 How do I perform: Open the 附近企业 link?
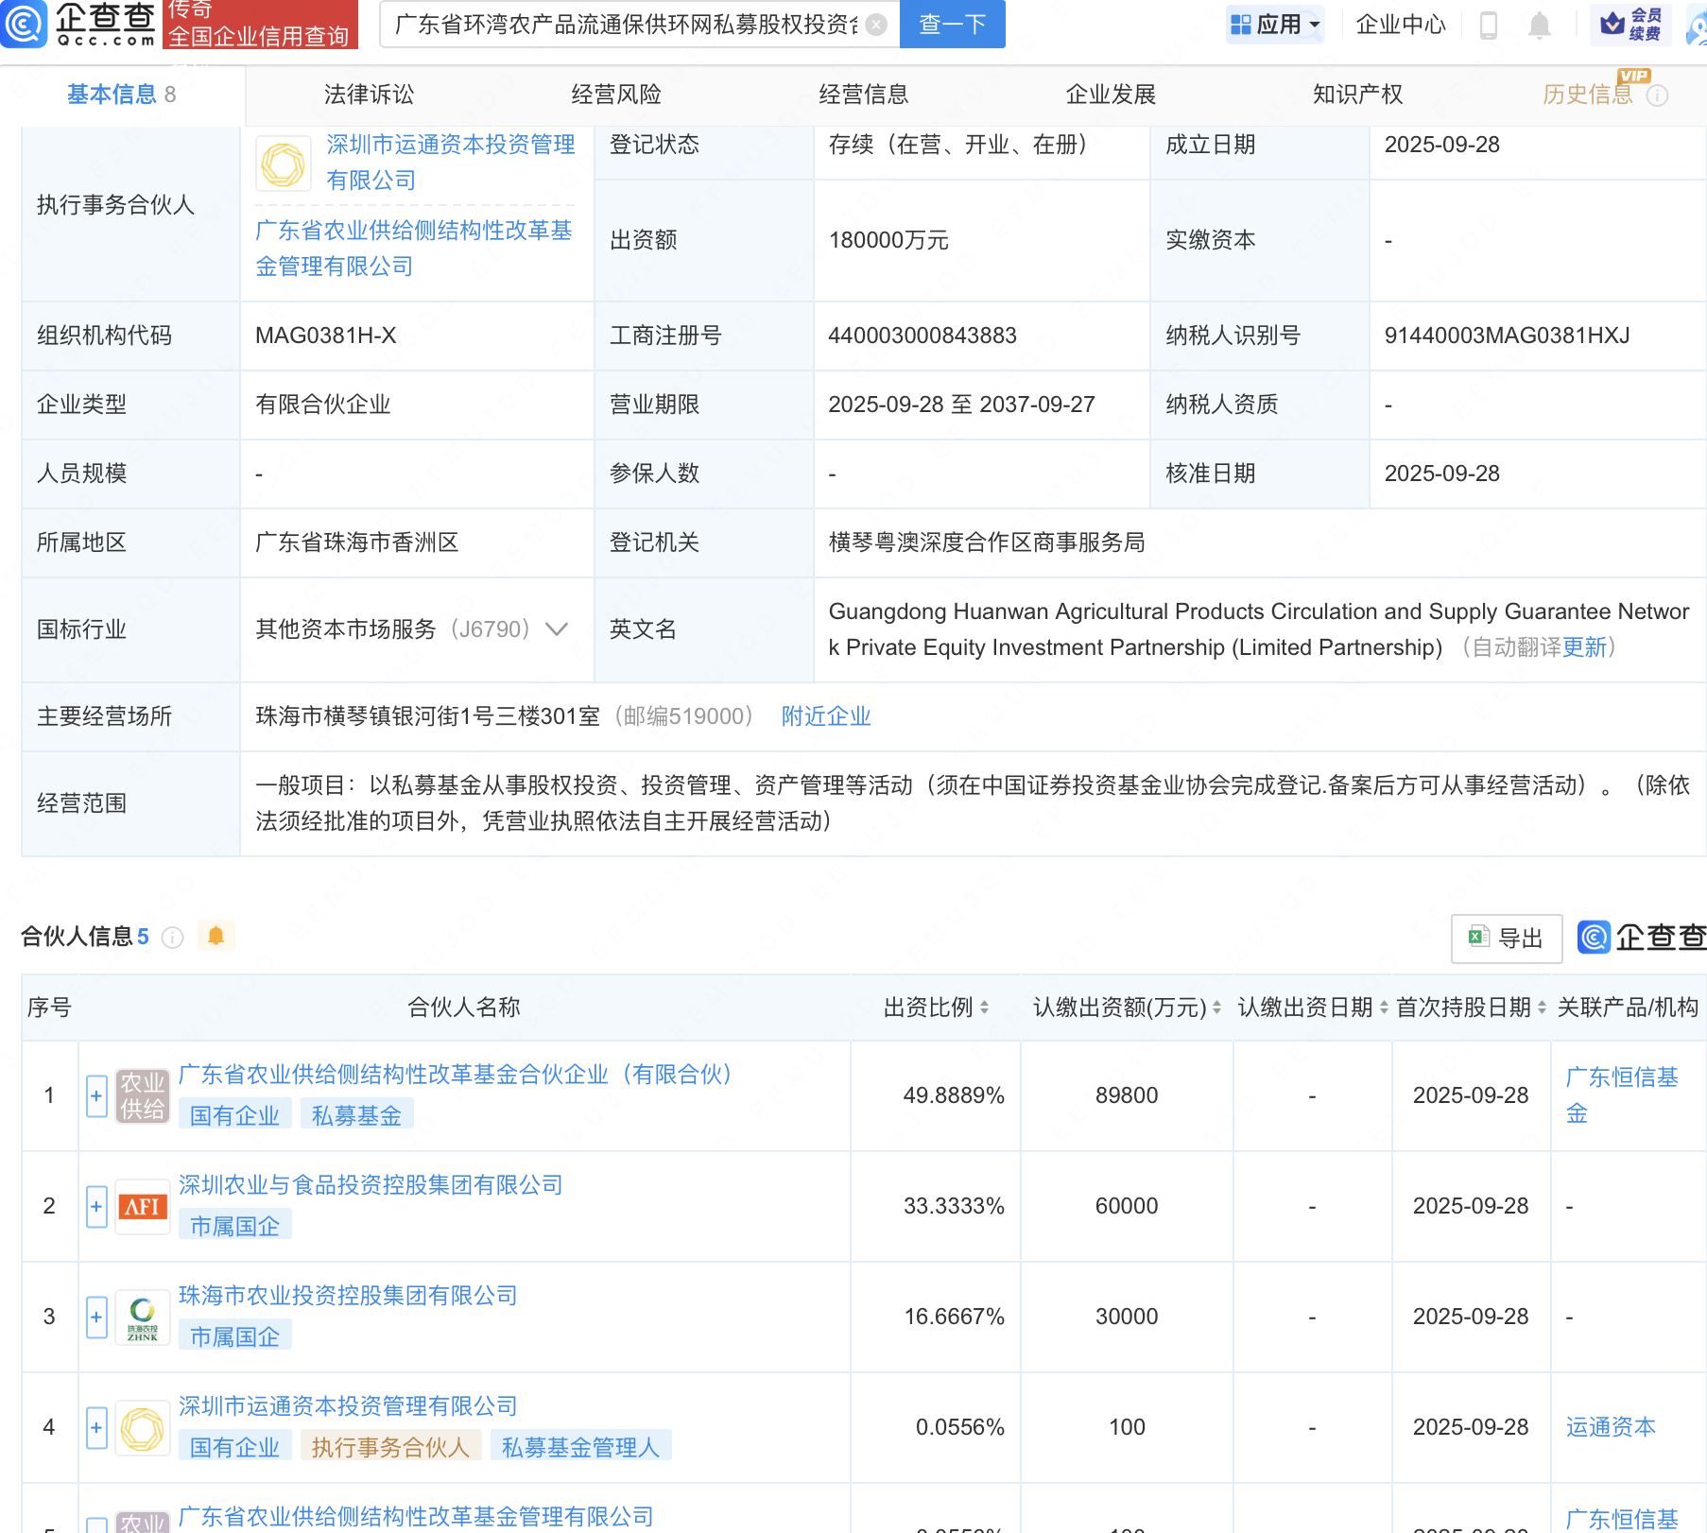825,716
